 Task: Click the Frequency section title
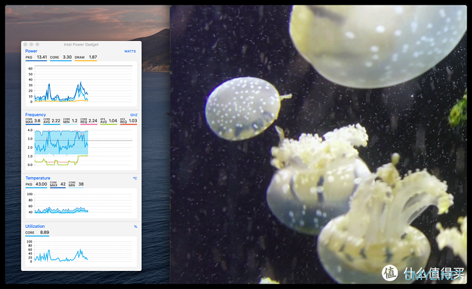click(35, 115)
